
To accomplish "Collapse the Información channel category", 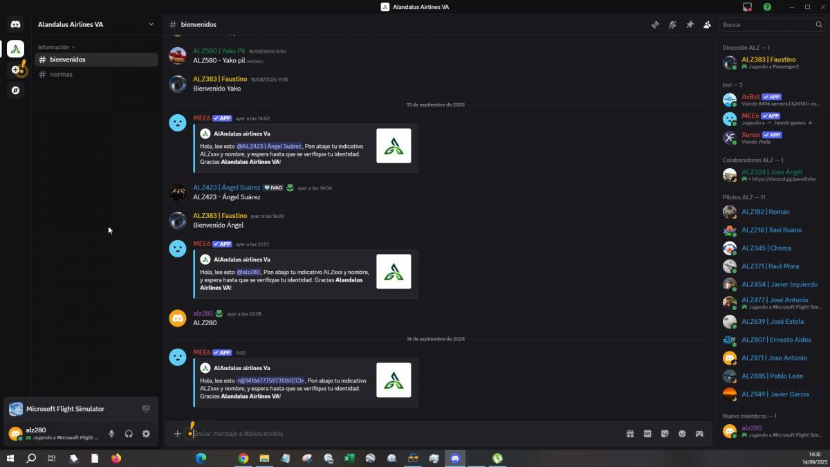I will coord(57,47).
